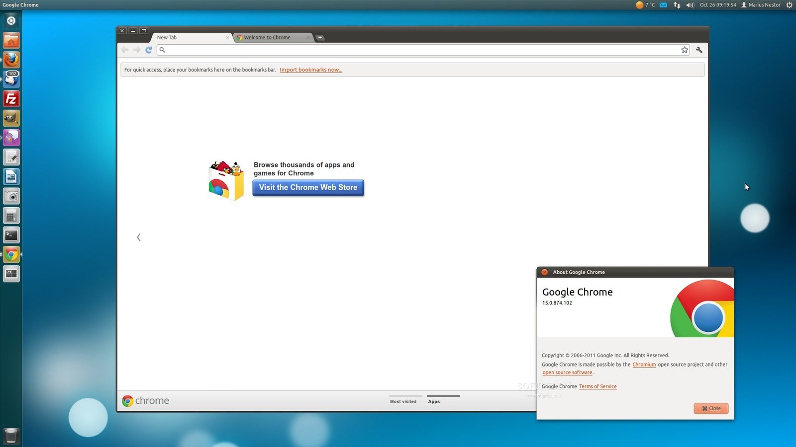Open the Trash in the launcher

[x=11, y=436]
